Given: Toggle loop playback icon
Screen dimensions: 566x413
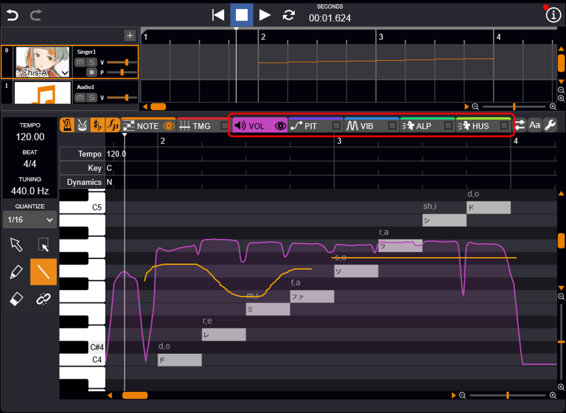Looking at the screenshot, I should (289, 15).
